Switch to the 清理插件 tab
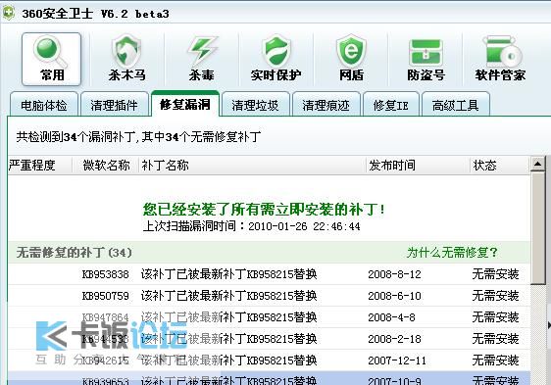This screenshot has height=385, width=551. pyautogui.click(x=114, y=104)
